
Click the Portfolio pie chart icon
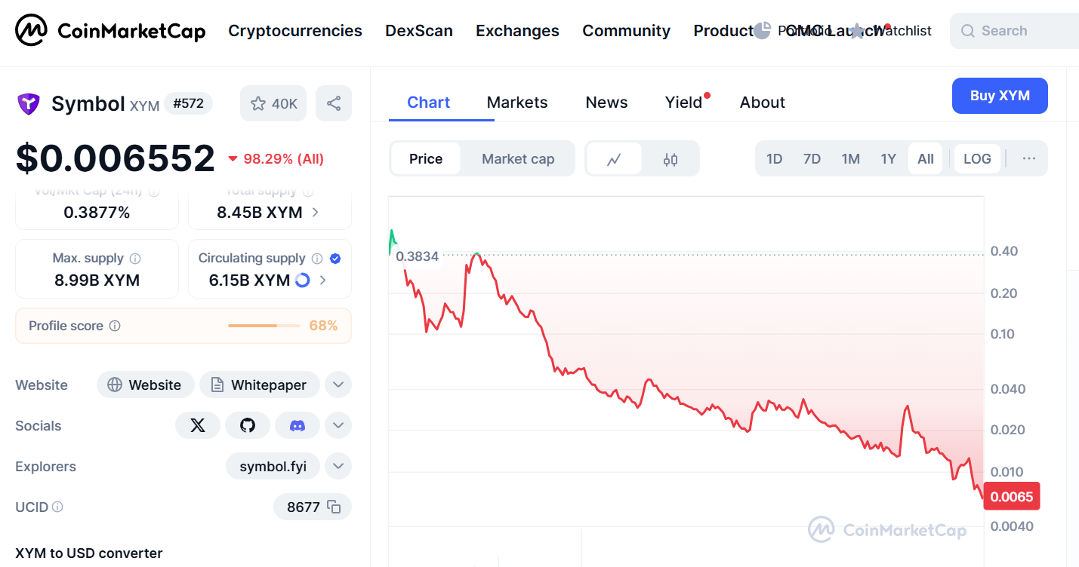coord(763,30)
